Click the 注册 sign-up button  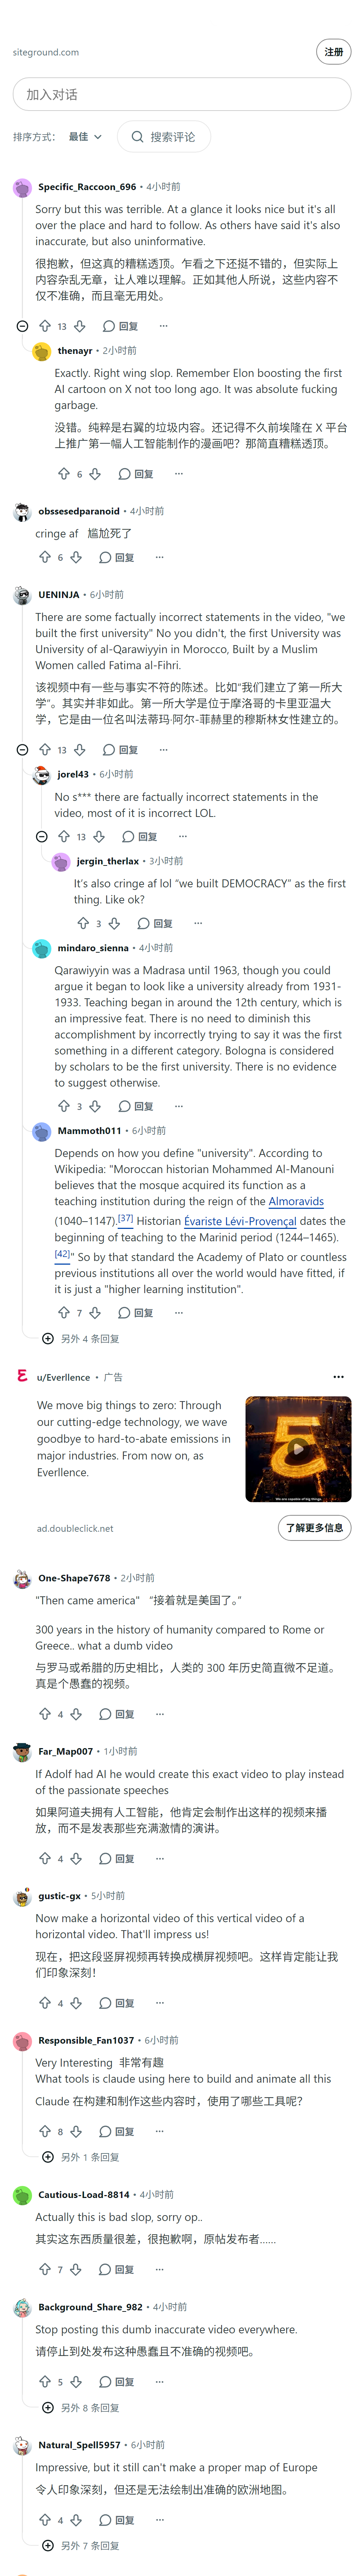coord(334,52)
